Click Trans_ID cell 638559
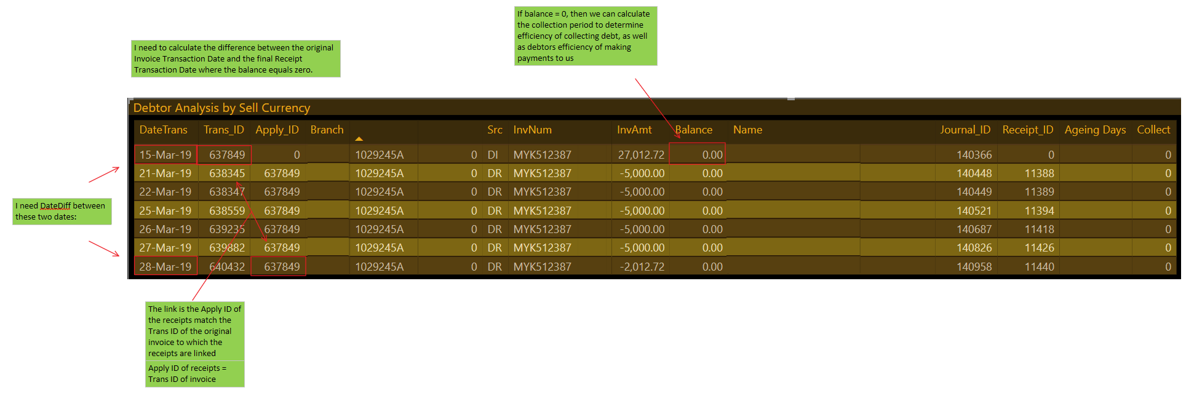Viewport: 1186px width, 393px height. pyautogui.click(x=227, y=211)
